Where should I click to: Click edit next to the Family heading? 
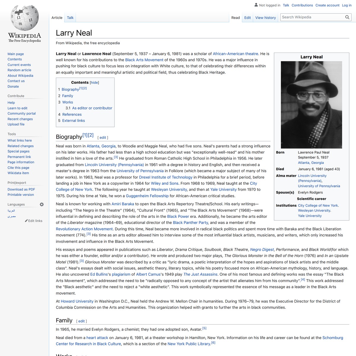tap(81, 321)
